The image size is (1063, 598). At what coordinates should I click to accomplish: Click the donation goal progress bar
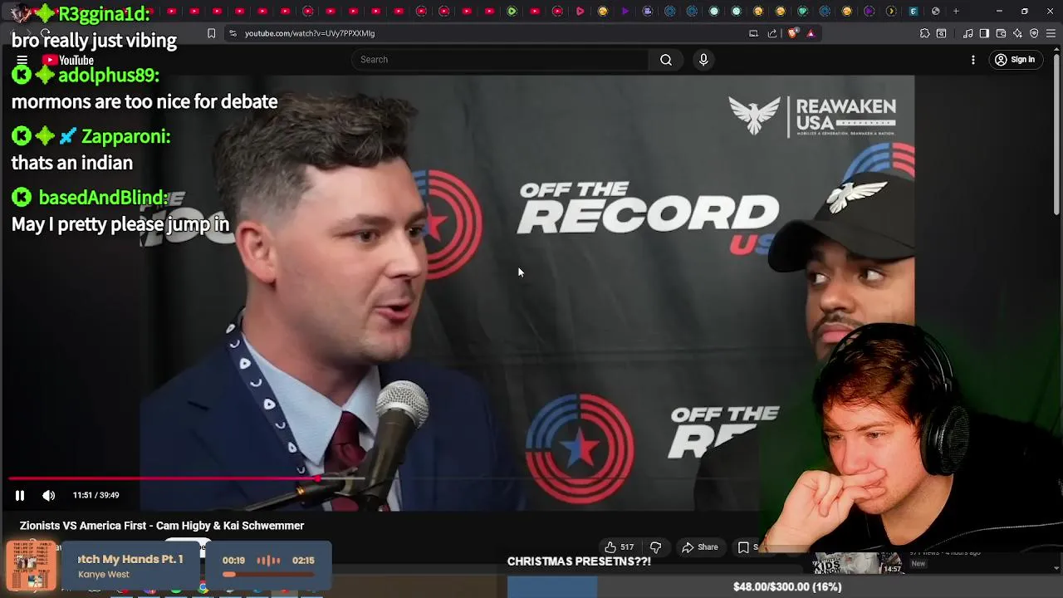[x=785, y=587]
